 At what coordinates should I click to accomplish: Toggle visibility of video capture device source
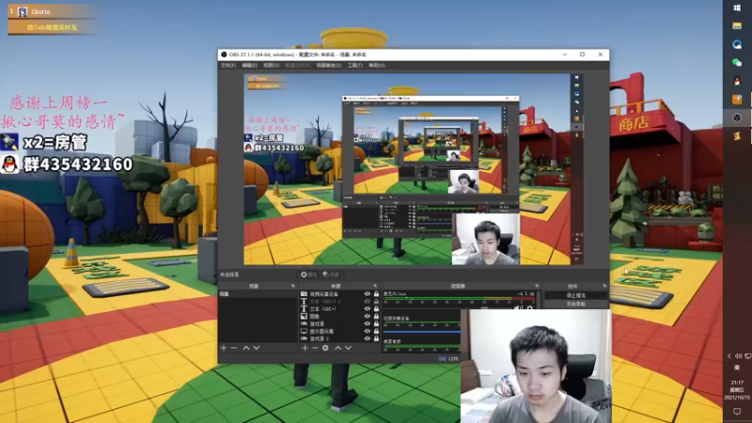368,294
